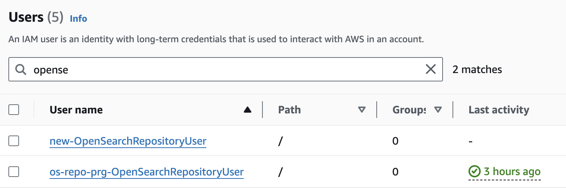Clear the search field with the X icon
566x188 pixels.
[430, 69]
